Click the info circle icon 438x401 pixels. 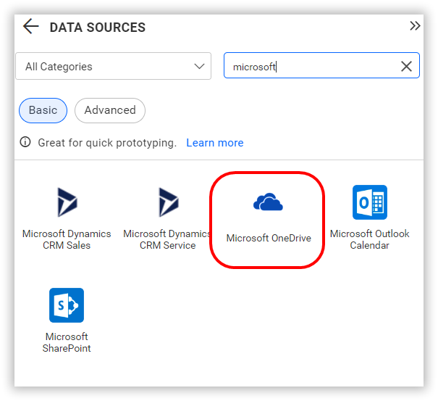[25, 142]
